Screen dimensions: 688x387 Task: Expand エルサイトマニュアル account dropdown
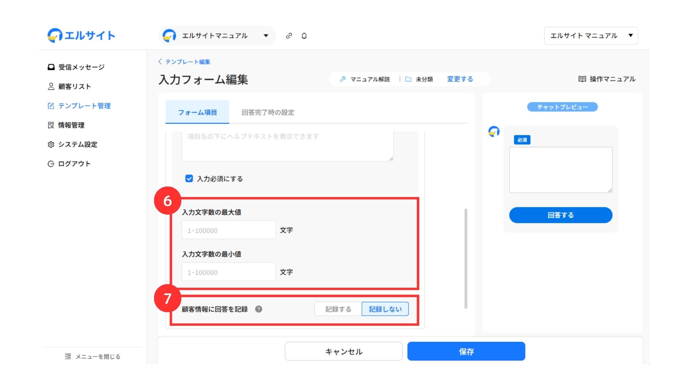266,36
